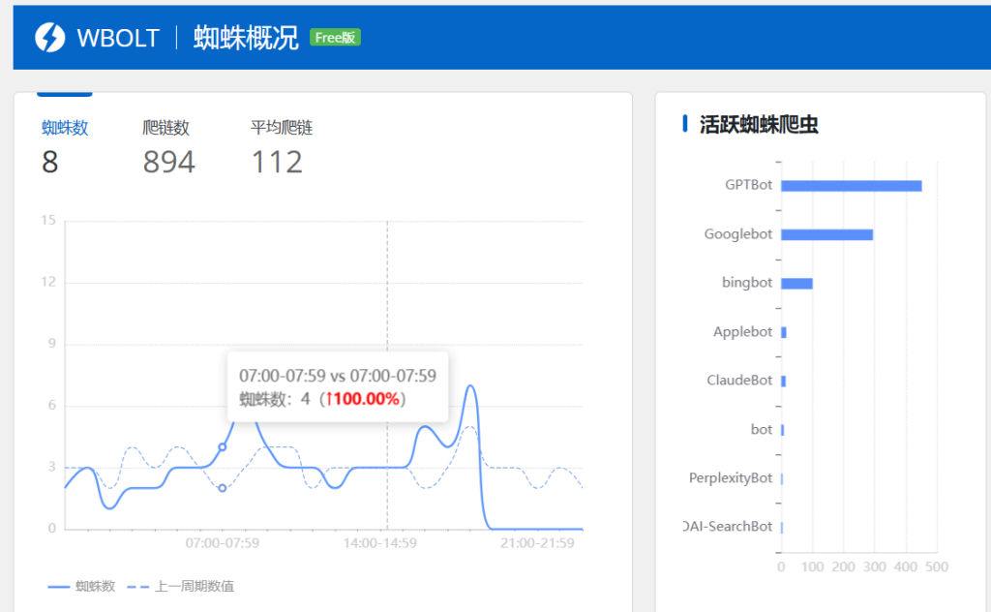
Task: Click the Applebot bar in the crawler chart
Action: [784, 331]
